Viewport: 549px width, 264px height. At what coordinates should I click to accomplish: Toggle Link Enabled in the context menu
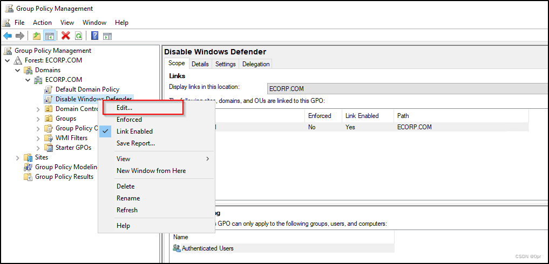coord(156,131)
